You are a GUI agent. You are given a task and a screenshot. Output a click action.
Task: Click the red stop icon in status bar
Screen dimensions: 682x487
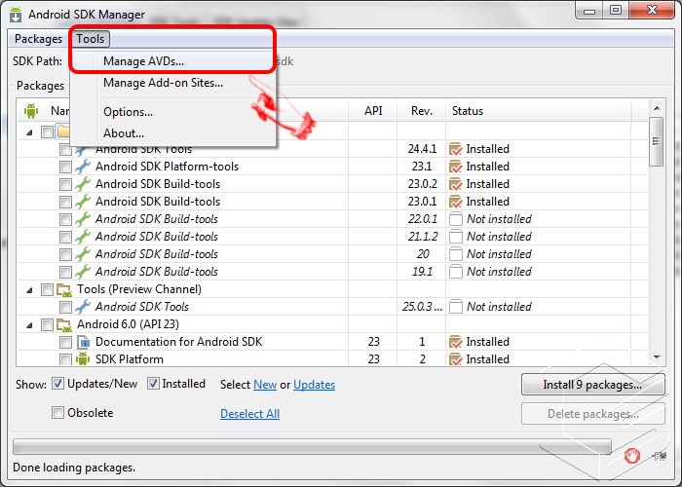tap(631, 456)
